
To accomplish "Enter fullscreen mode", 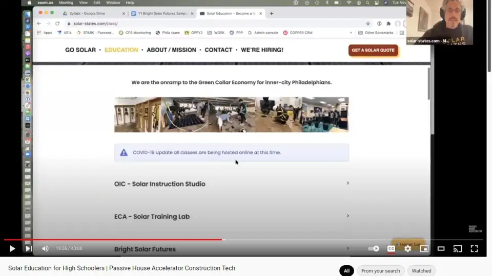I will point(474,248).
